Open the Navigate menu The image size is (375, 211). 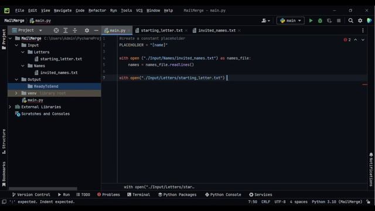[x=63, y=11]
